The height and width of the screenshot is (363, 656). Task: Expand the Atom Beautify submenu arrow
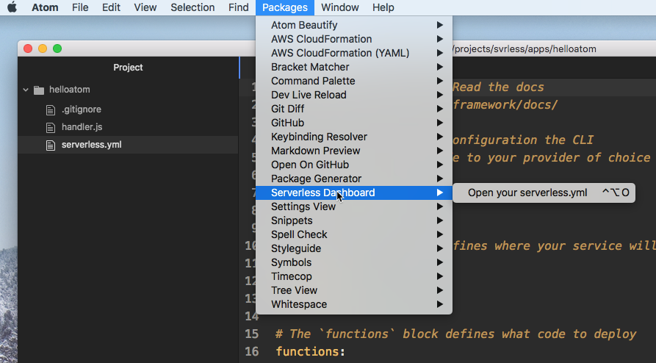(x=439, y=25)
